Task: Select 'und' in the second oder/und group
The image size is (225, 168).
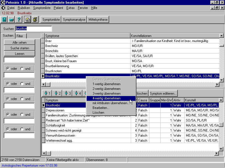Action: pos(22,84)
